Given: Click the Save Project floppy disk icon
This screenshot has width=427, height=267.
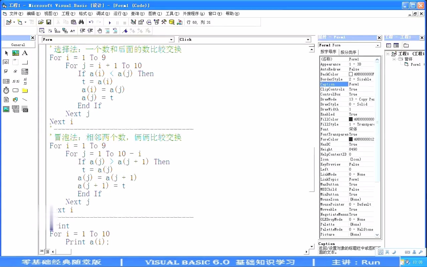Looking at the screenshot, I should click(x=49, y=22).
